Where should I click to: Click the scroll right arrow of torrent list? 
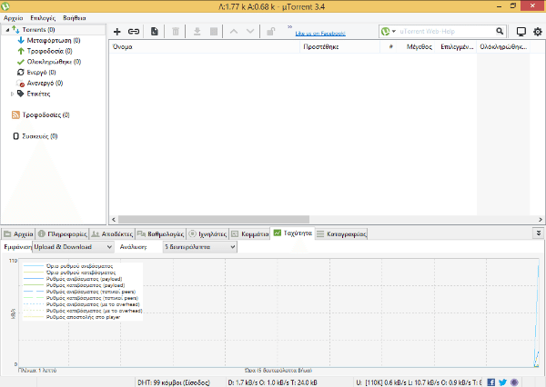540,220
